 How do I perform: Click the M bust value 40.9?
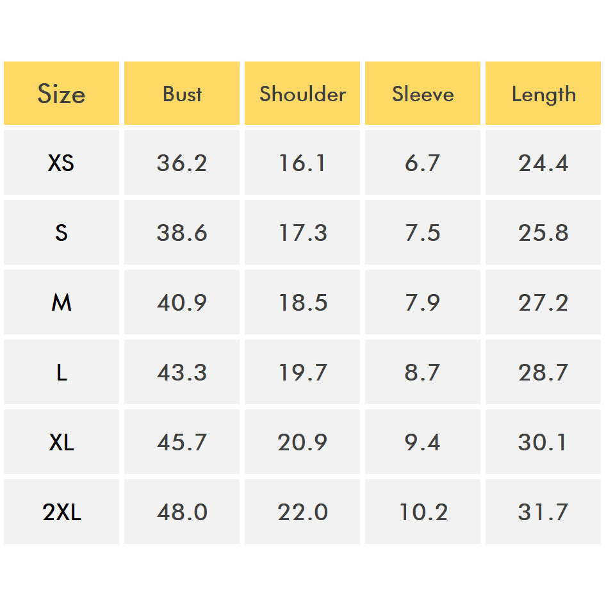(182, 302)
